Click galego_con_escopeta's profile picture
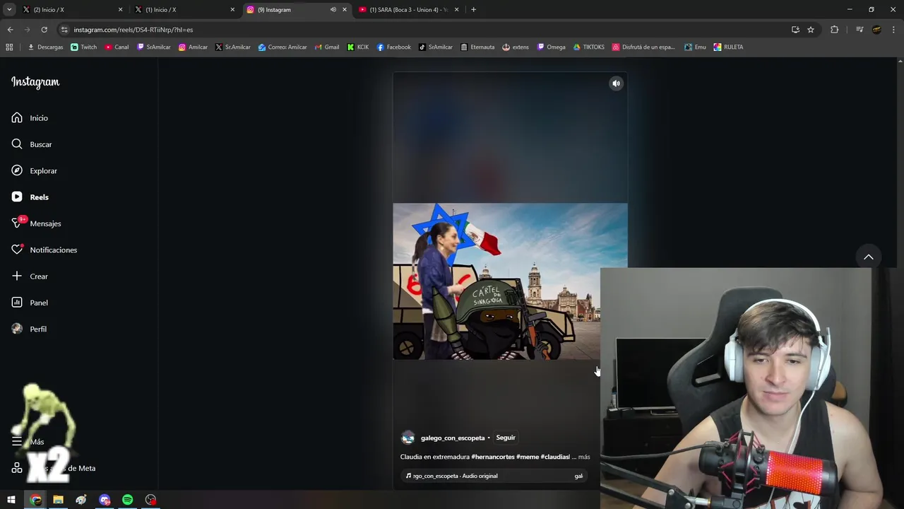 408,438
